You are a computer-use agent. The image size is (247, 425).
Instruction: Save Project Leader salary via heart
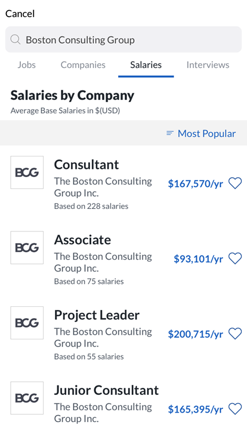tap(235, 334)
